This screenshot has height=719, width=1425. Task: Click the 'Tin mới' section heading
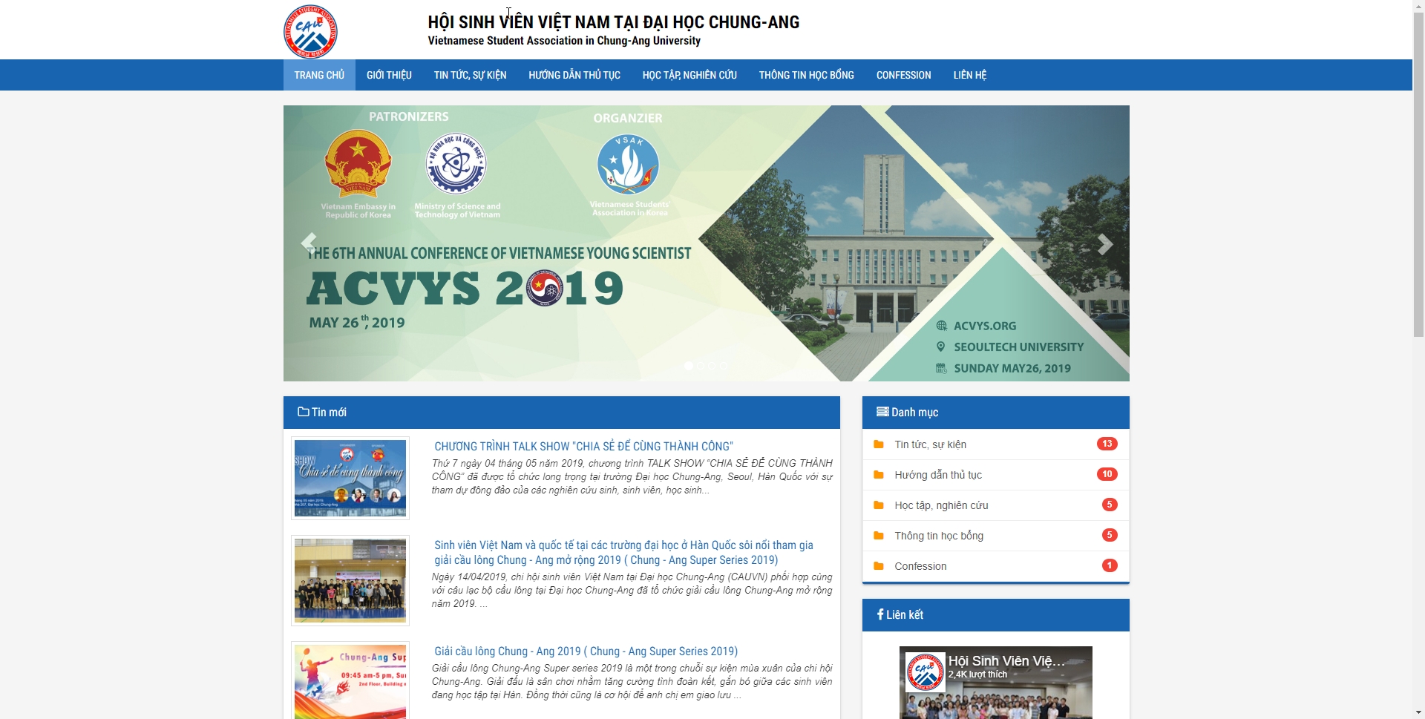click(329, 412)
